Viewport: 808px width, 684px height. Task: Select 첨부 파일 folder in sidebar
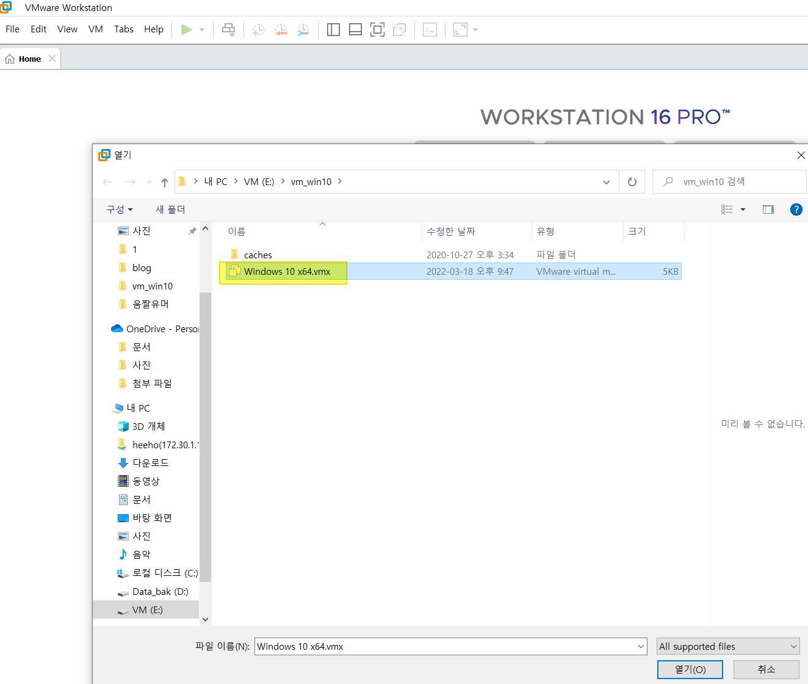[x=152, y=384]
